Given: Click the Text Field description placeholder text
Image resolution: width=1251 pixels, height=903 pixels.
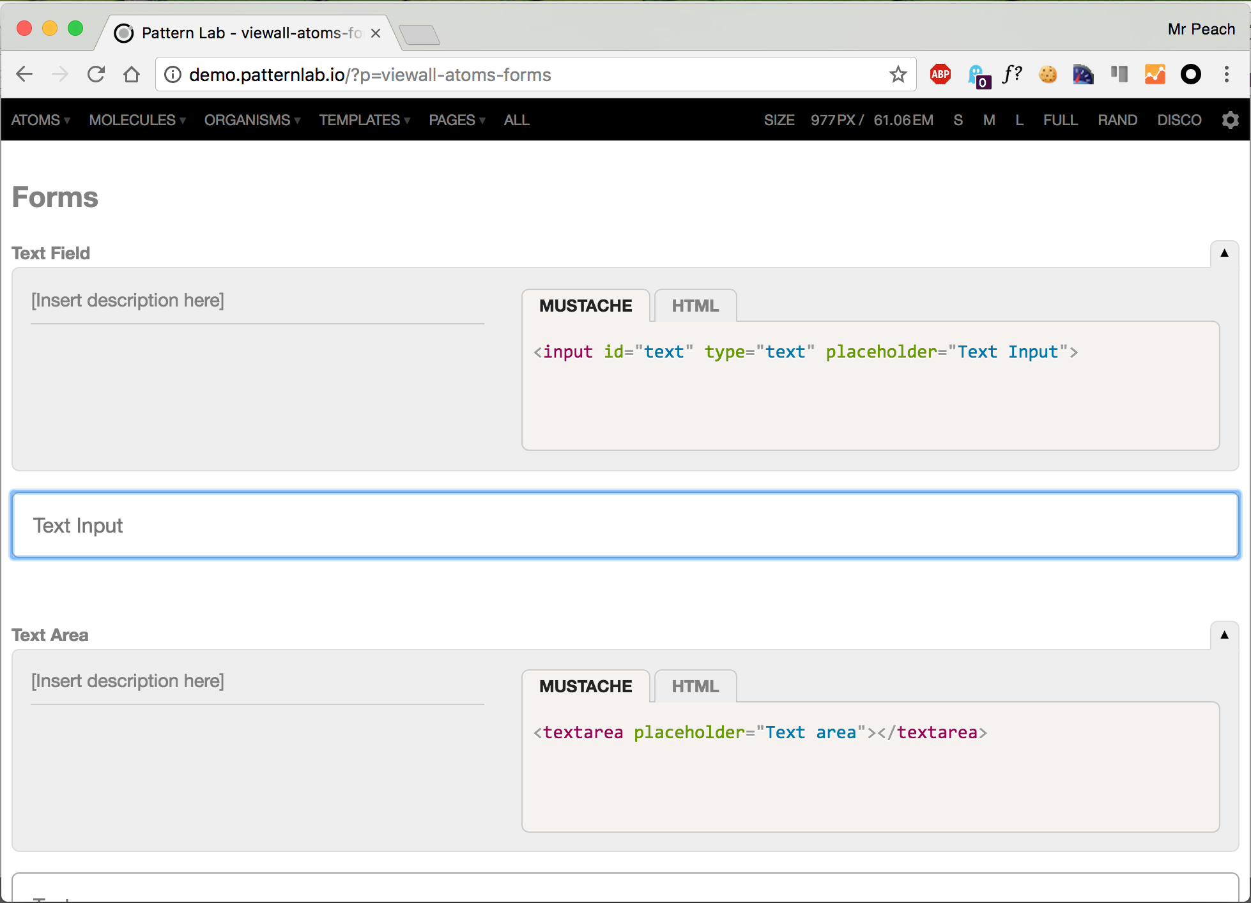Looking at the screenshot, I should (x=128, y=300).
